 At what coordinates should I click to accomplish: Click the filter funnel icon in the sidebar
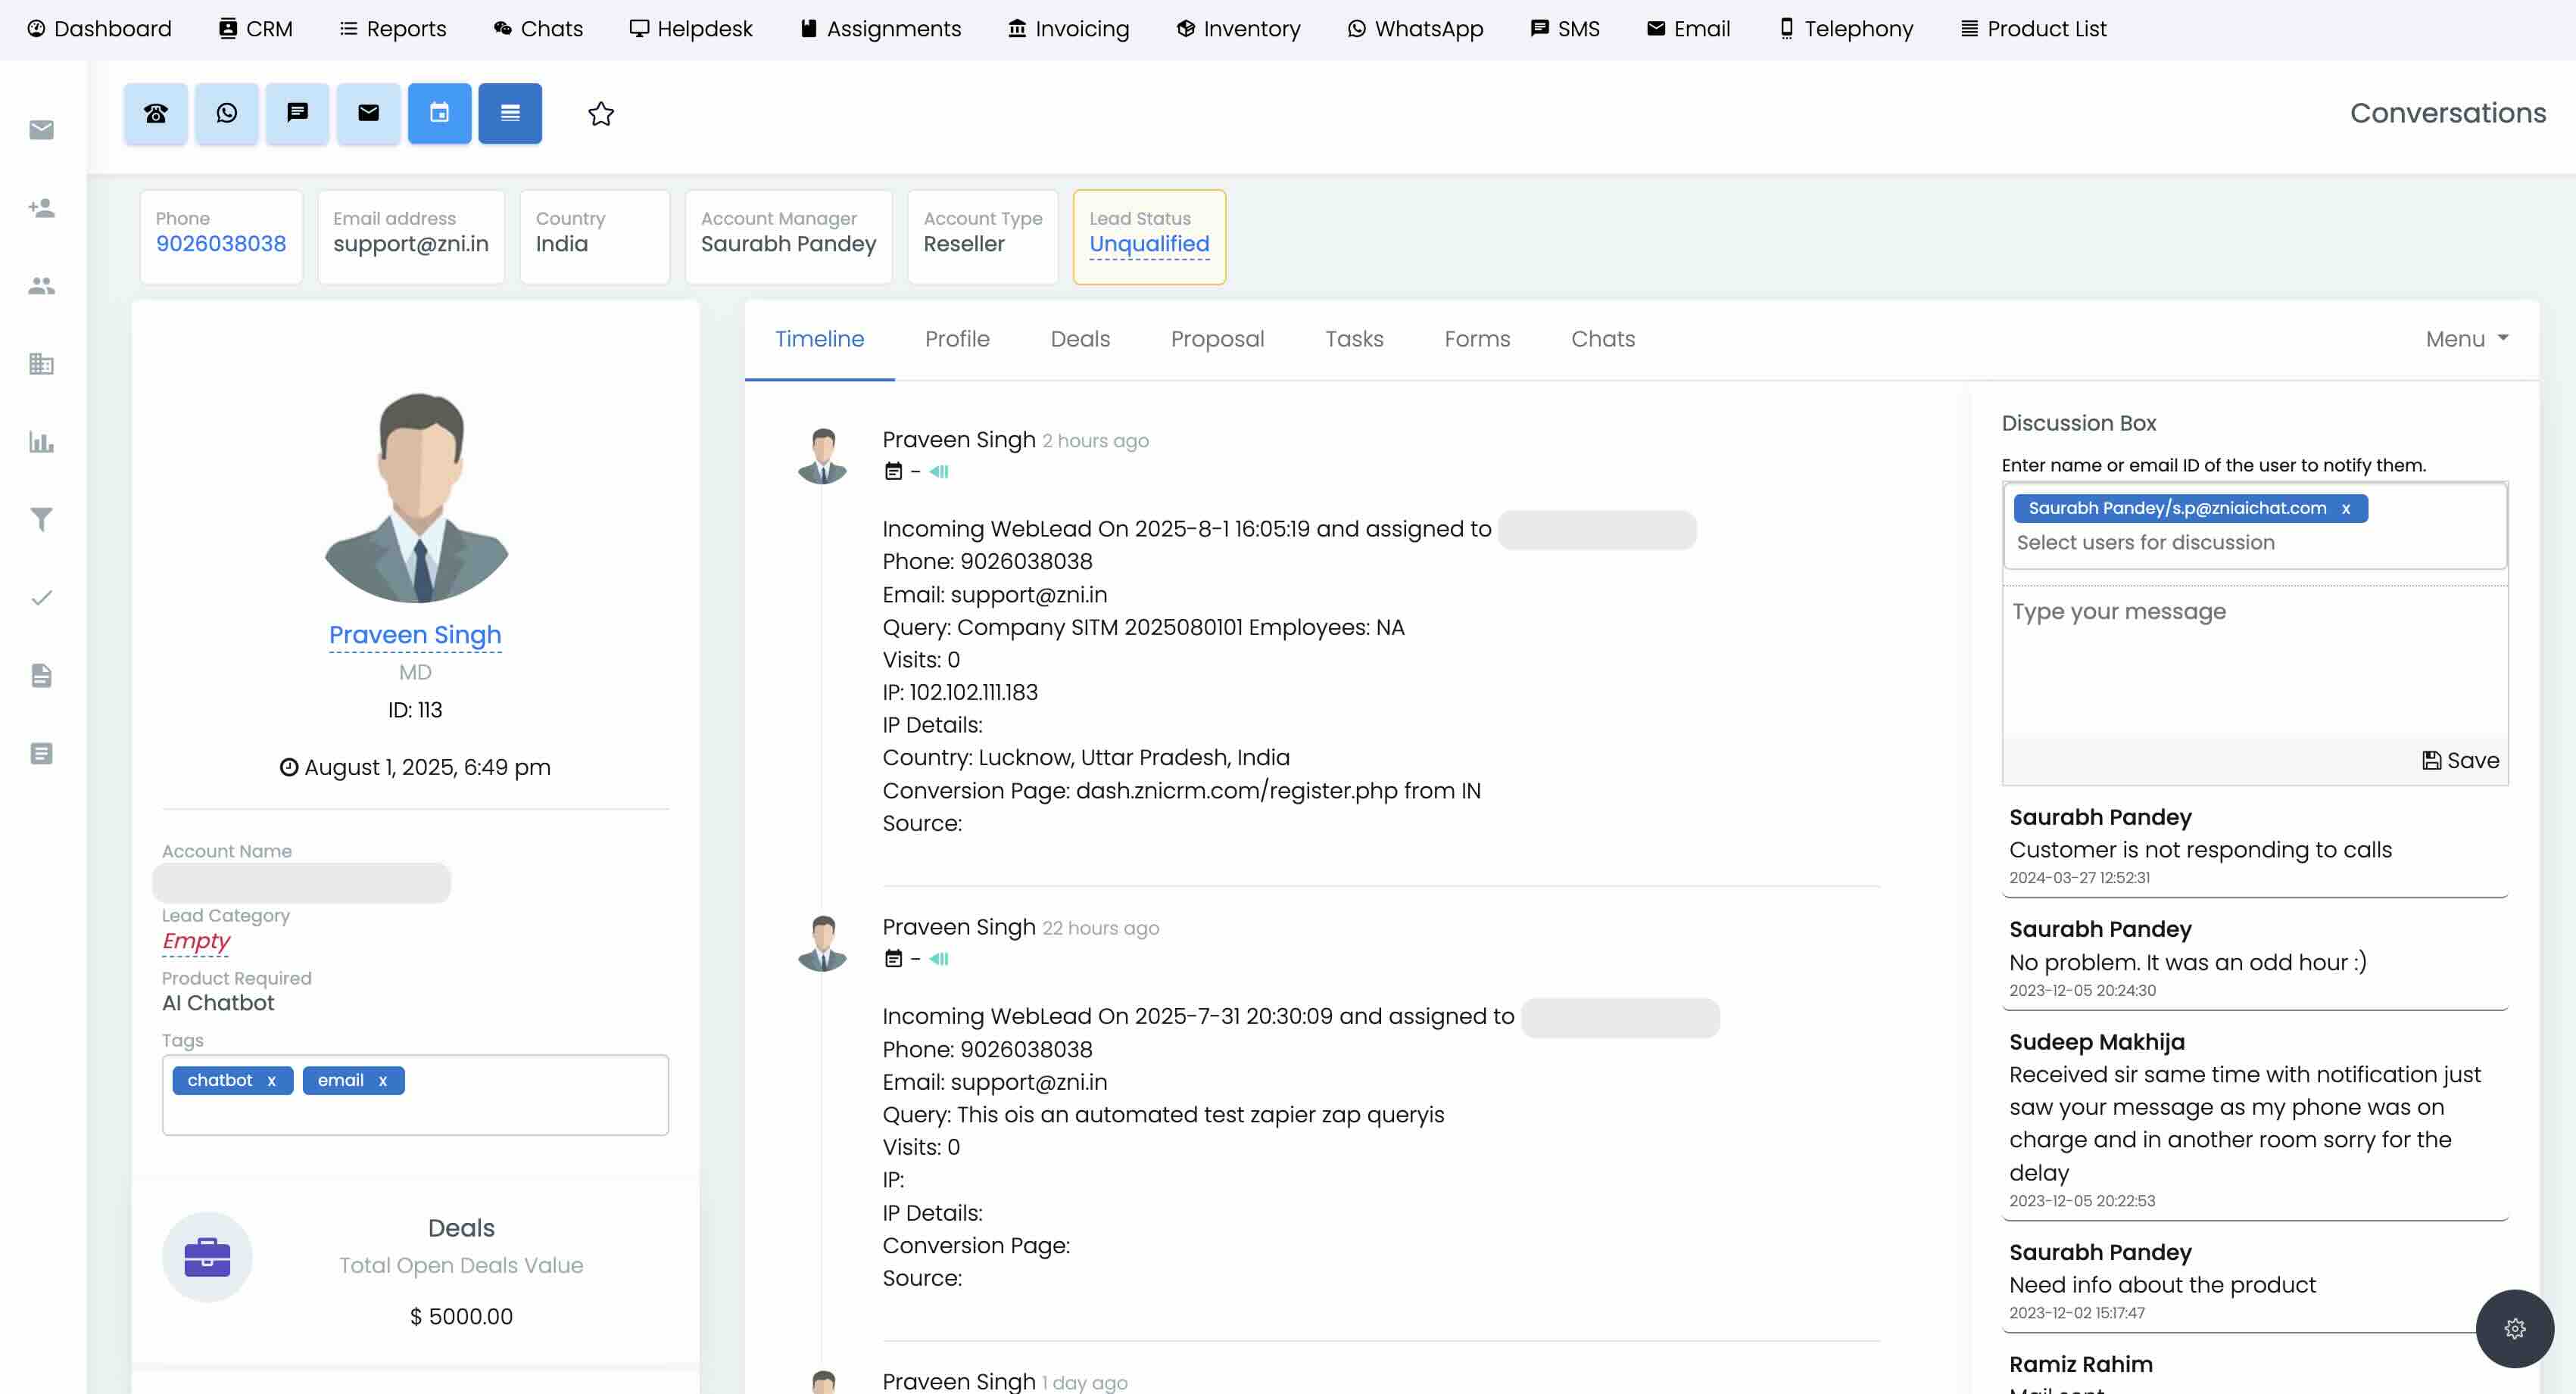point(41,520)
